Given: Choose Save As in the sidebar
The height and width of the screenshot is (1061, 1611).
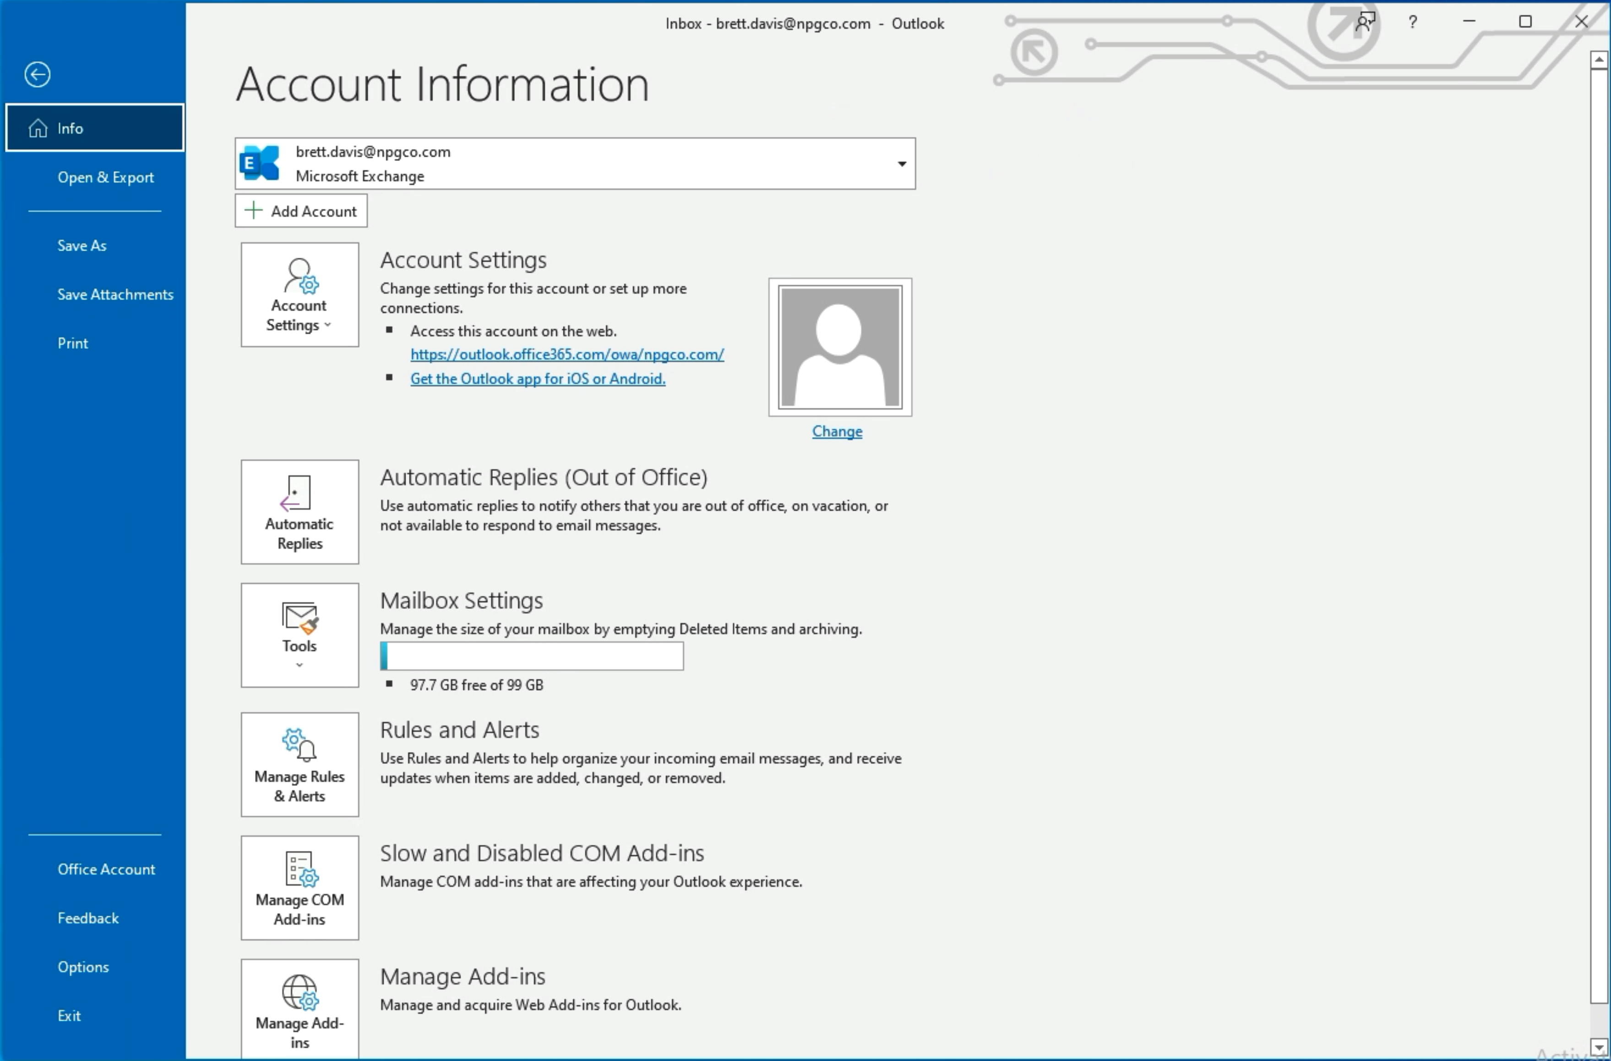Looking at the screenshot, I should pyautogui.click(x=82, y=246).
